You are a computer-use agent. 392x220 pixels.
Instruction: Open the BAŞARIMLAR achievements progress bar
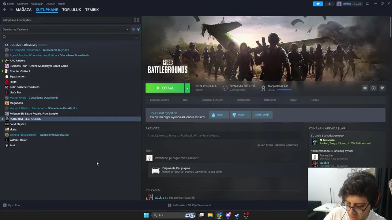tap(284, 90)
